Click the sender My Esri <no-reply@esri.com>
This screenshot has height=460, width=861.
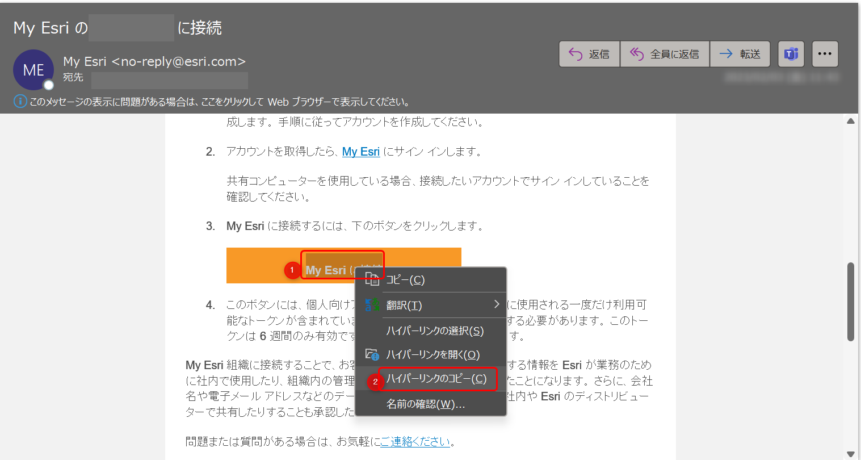click(x=154, y=61)
